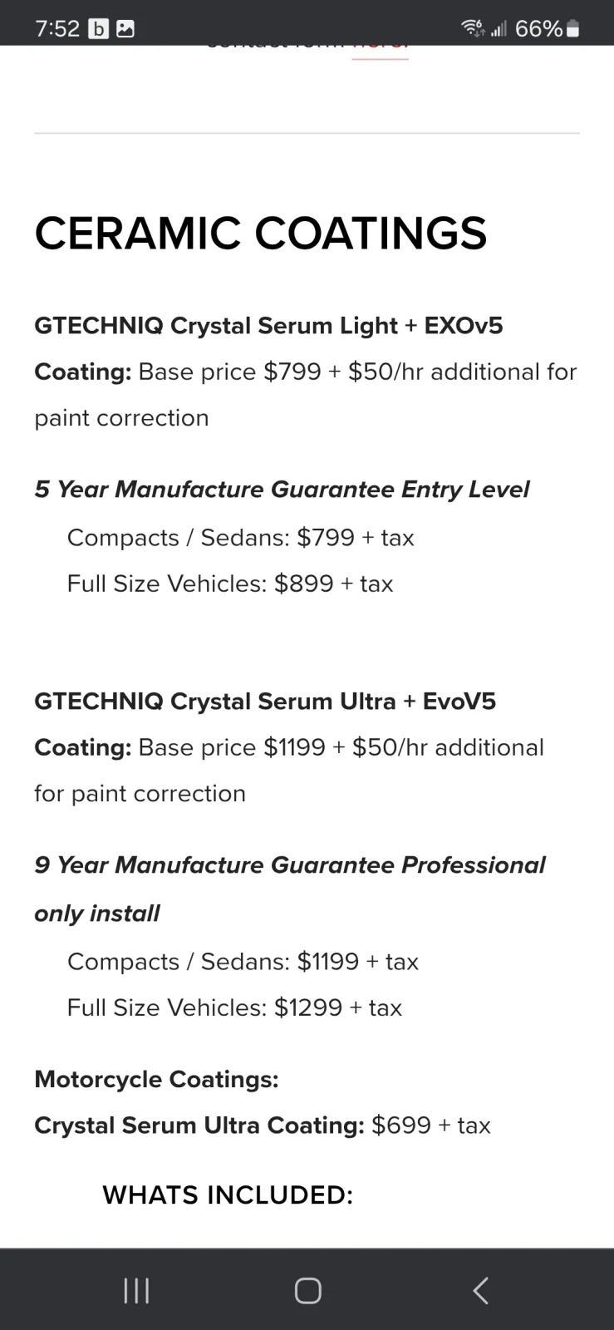Tap the 5 Year Manufacture Guarantee text
The image size is (614, 1330).
282,490
